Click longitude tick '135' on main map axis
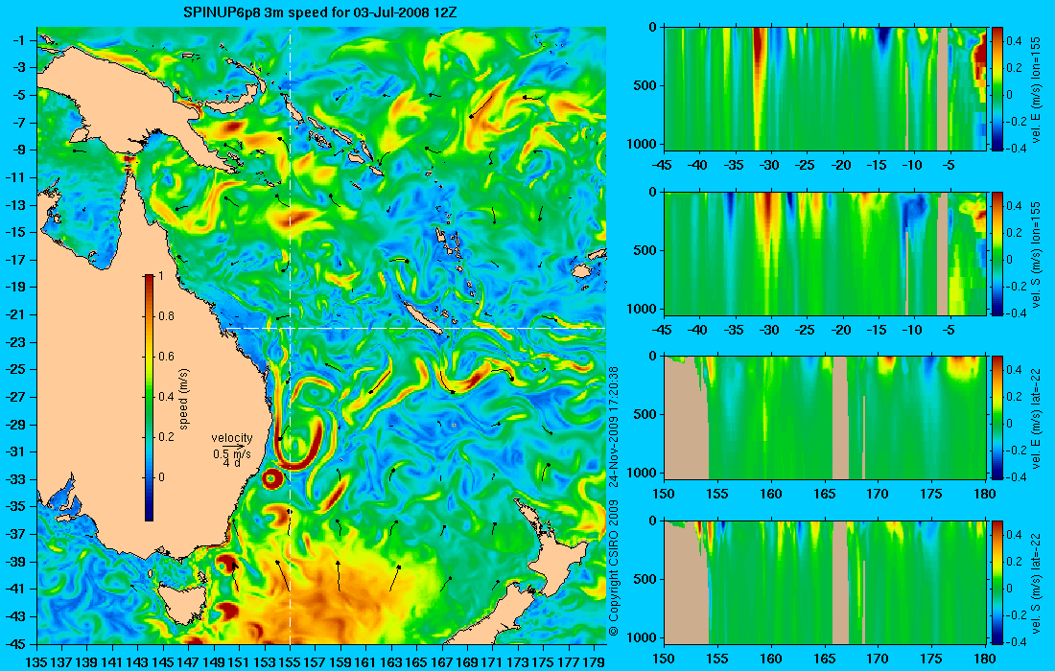The height and width of the screenshot is (671, 1055). (36, 662)
